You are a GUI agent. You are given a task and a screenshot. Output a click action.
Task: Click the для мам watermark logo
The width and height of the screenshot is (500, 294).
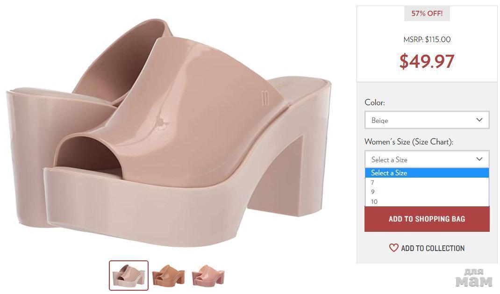coord(473,278)
